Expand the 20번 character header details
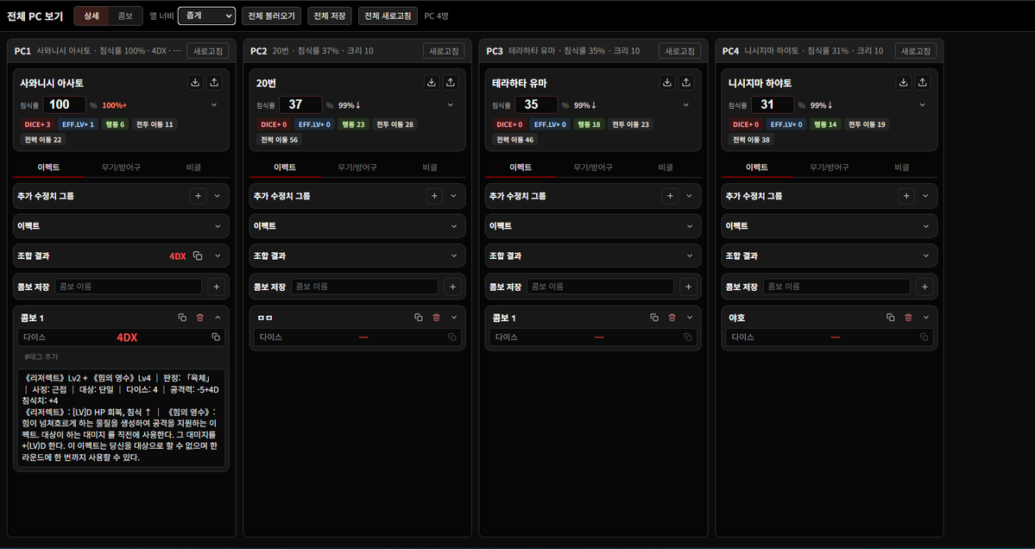The width and height of the screenshot is (1035, 549). pos(451,105)
